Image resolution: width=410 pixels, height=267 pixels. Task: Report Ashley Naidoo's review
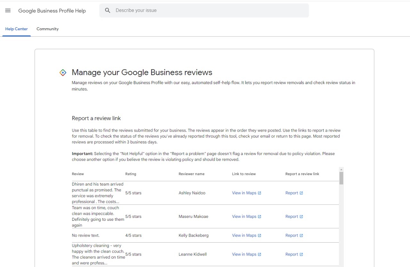pyautogui.click(x=294, y=193)
